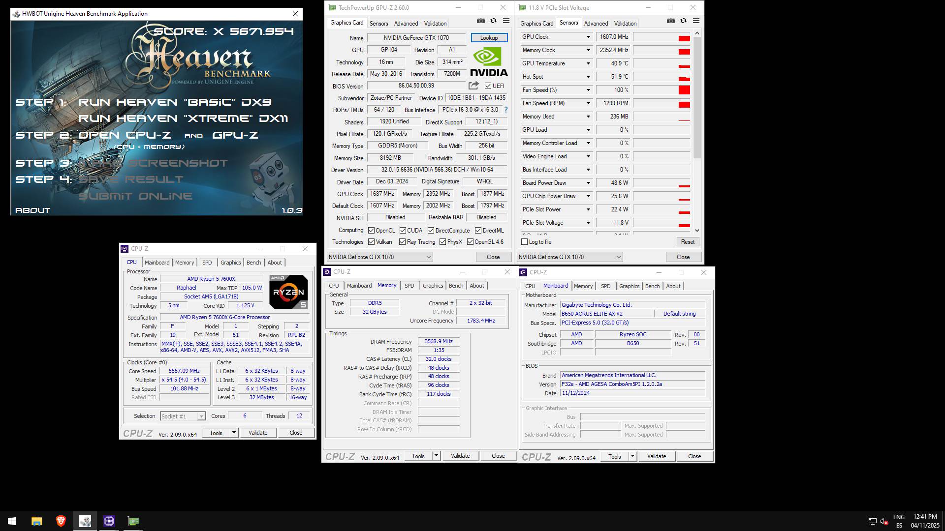Toggle the CUDA checkbox
Viewport: 945px width, 531px height.
[x=403, y=231]
